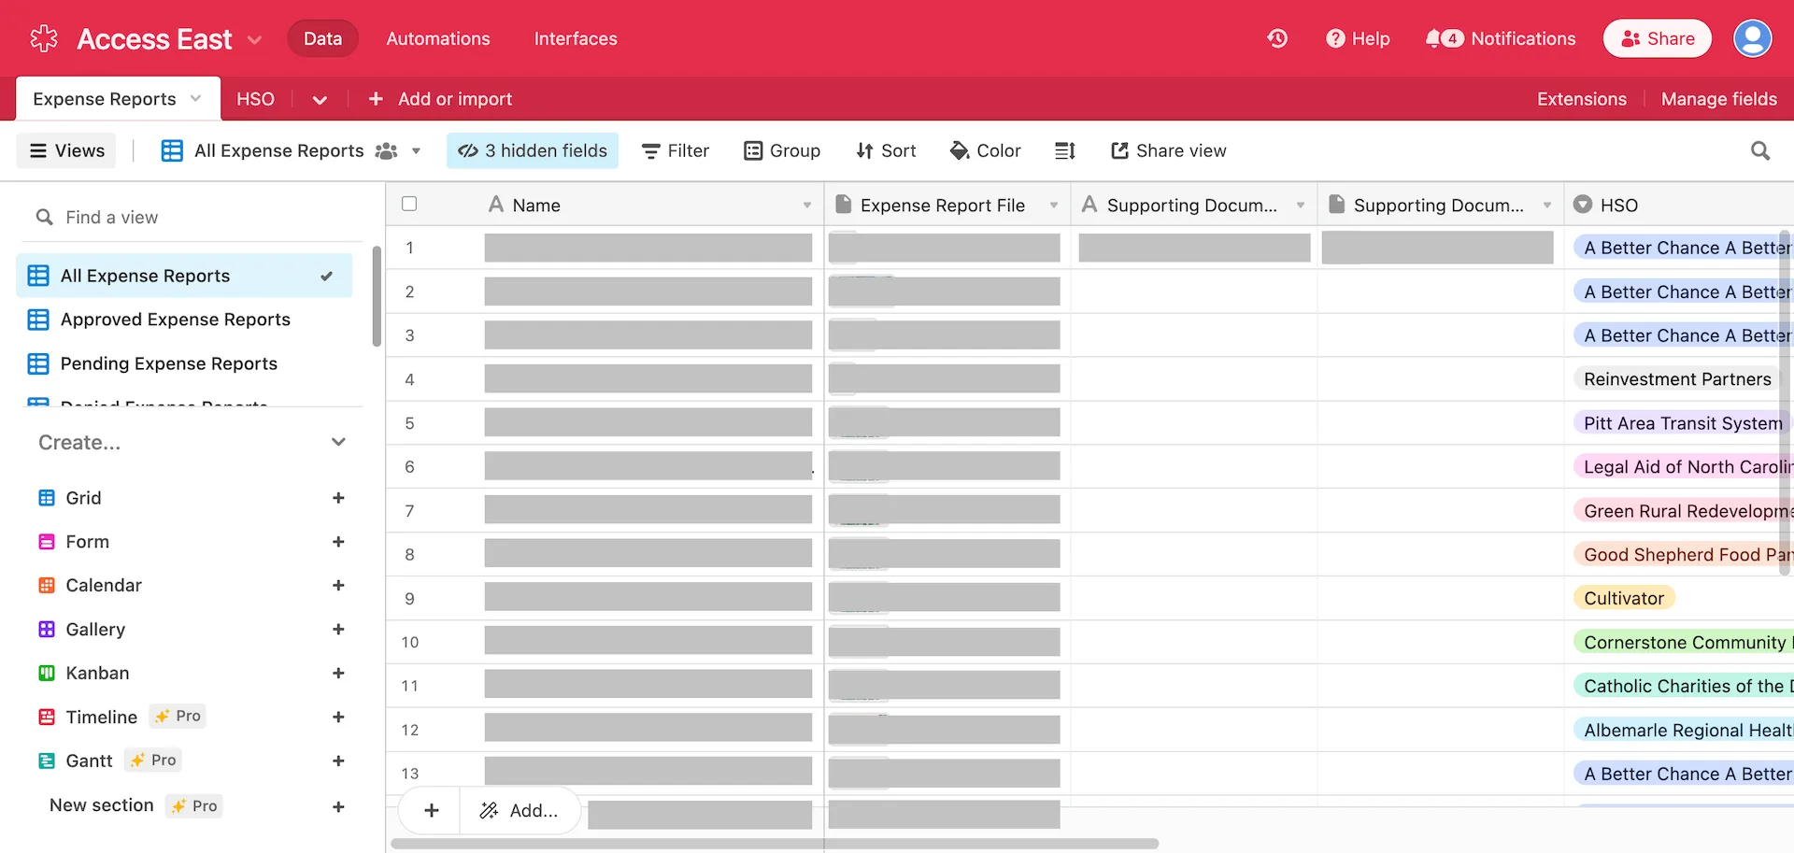Open the Group settings

click(782, 149)
